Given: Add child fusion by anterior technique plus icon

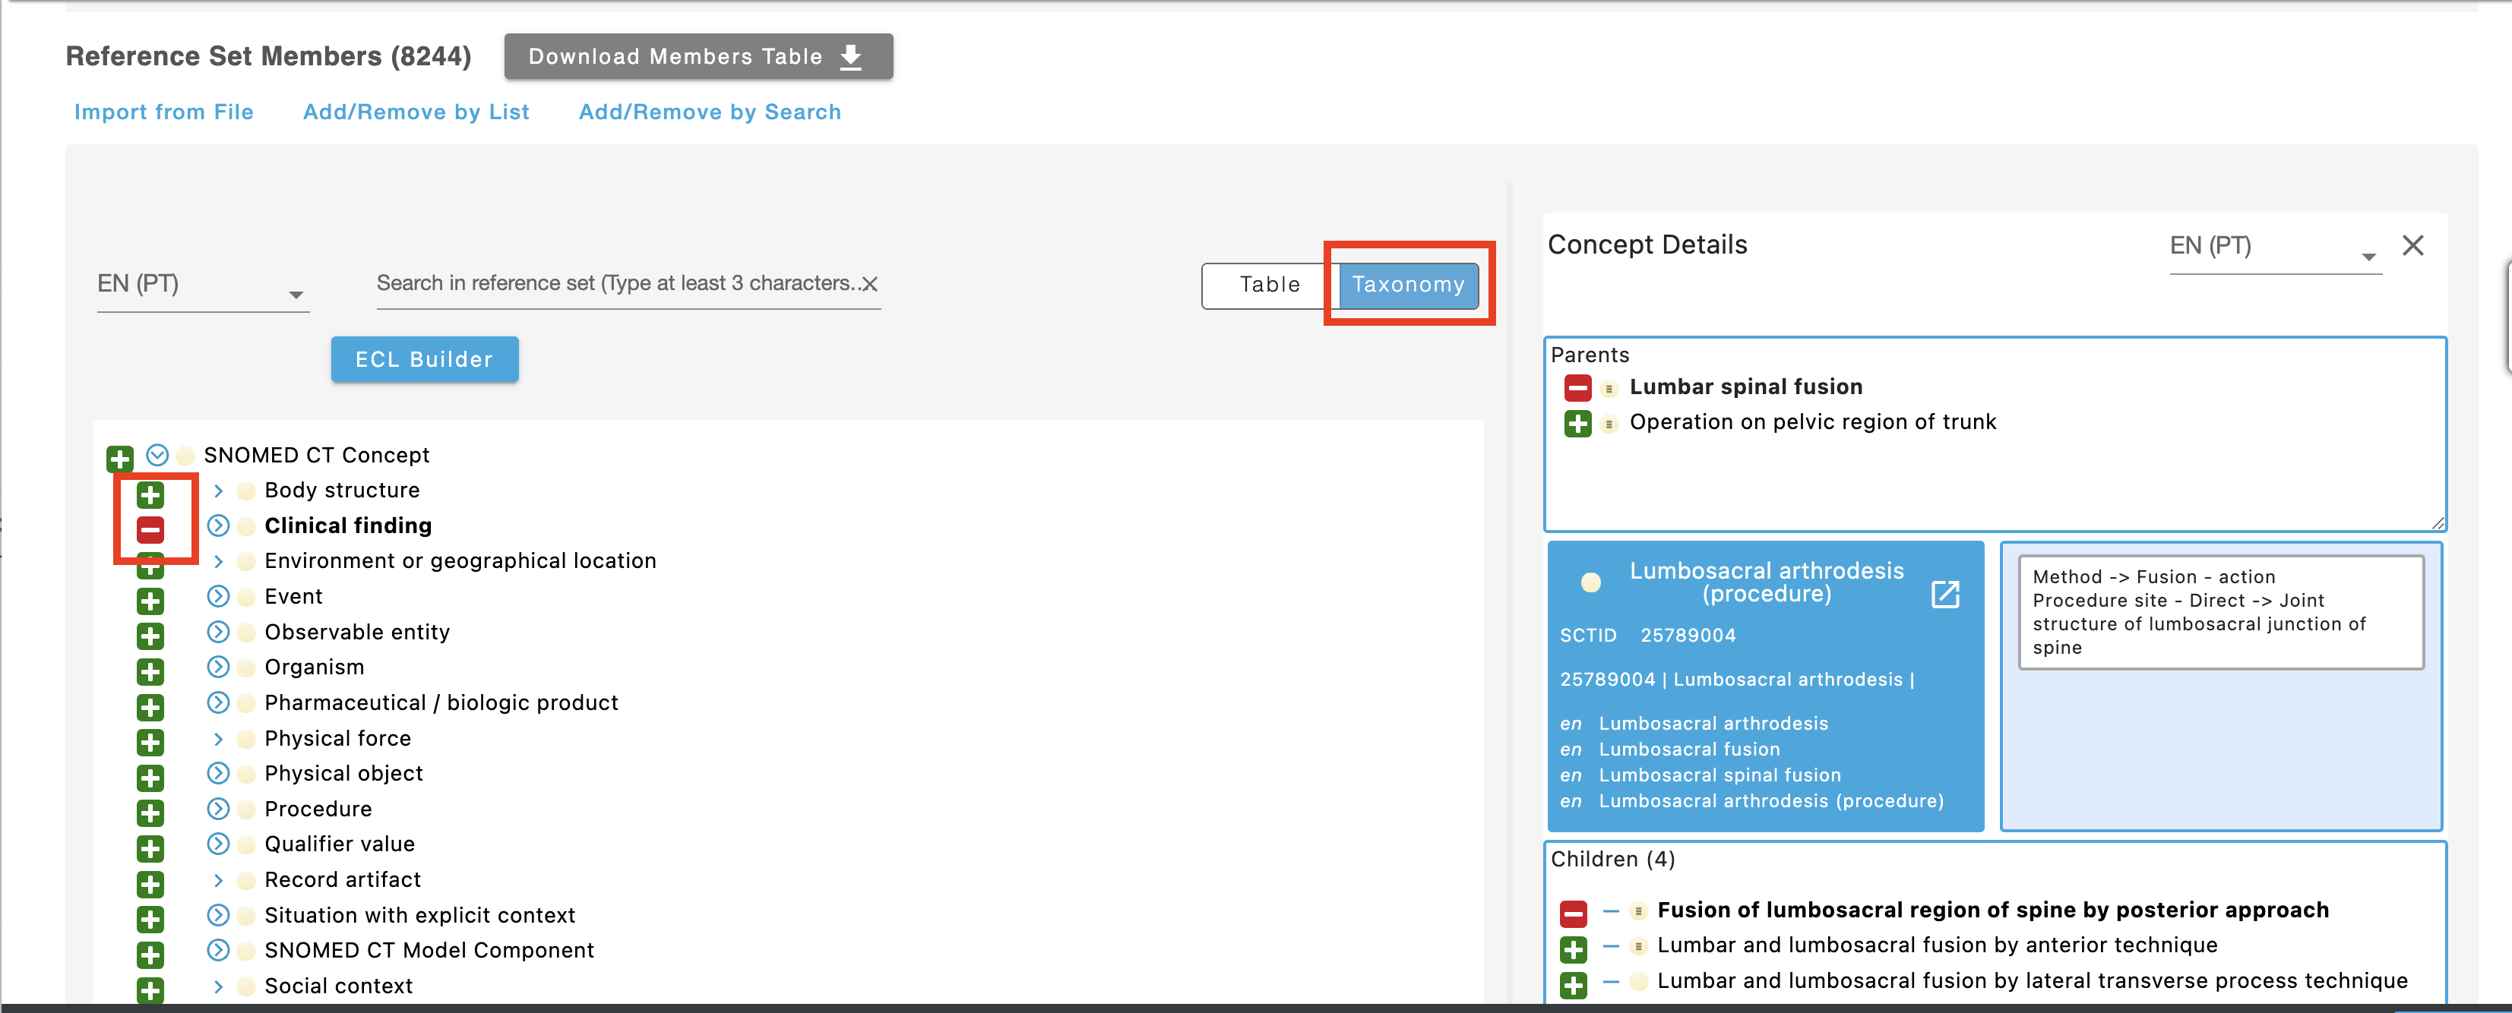Looking at the screenshot, I should point(1573,948).
